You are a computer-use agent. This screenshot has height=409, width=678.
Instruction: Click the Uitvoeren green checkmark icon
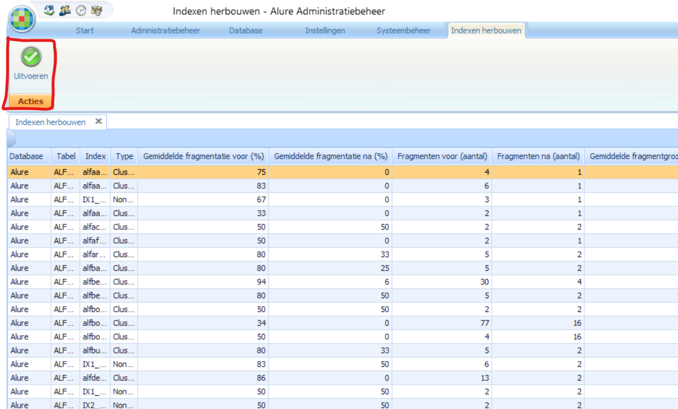(x=31, y=57)
